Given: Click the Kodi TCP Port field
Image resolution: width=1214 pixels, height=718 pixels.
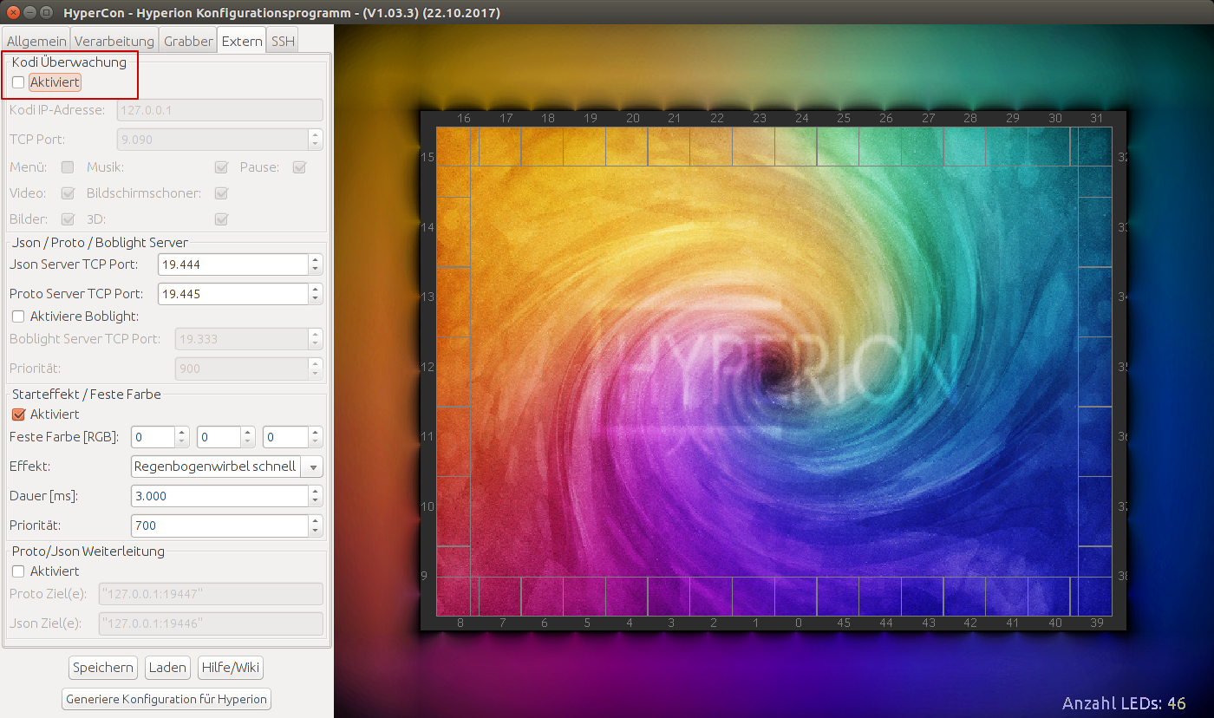Looking at the screenshot, I should click(x=212, y=140).
